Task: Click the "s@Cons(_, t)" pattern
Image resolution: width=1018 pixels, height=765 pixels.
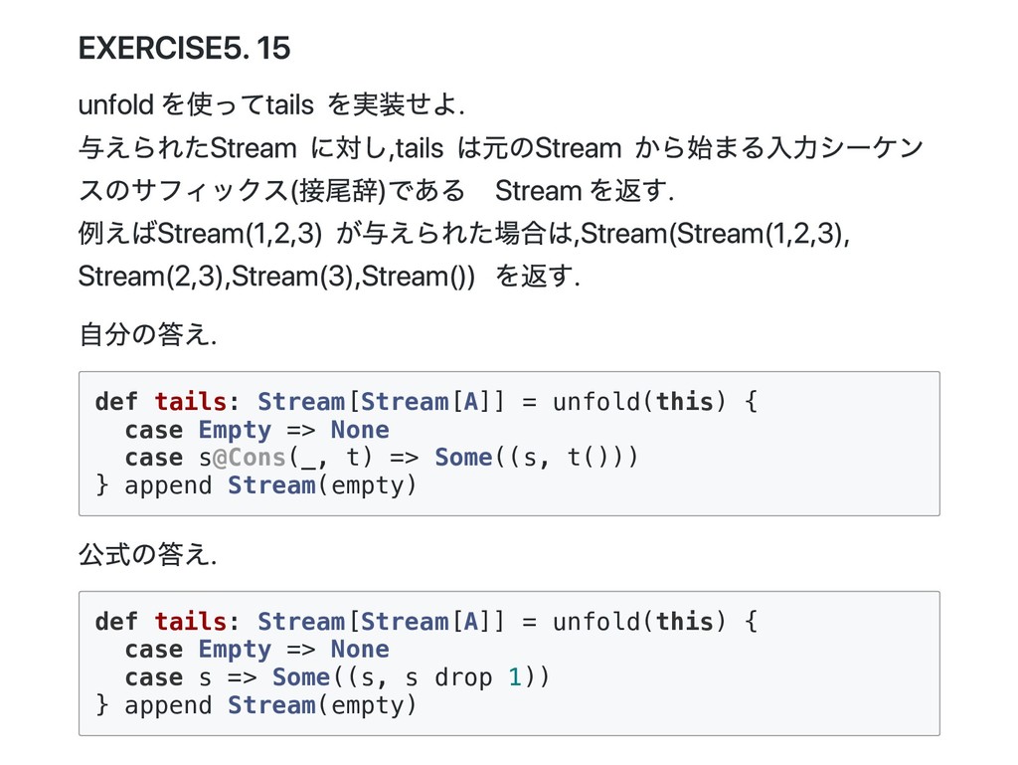Action: pyautogui.click(x=264, y=458)
